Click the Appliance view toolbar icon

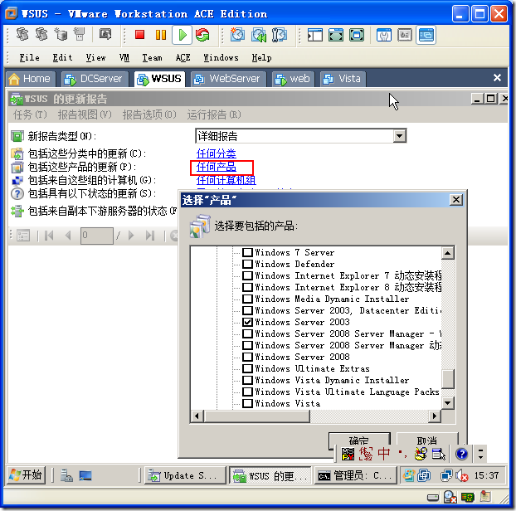pos(405,35)
